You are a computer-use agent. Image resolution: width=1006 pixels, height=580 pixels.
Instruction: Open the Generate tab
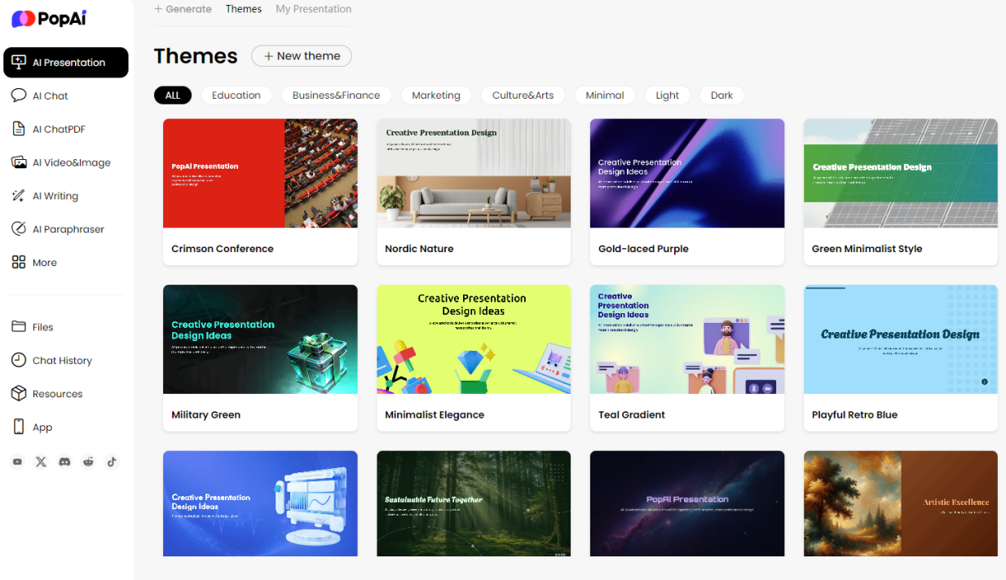pyautogui.click(x=183, y=9)
